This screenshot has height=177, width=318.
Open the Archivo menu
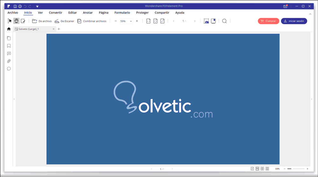point(13,13)
